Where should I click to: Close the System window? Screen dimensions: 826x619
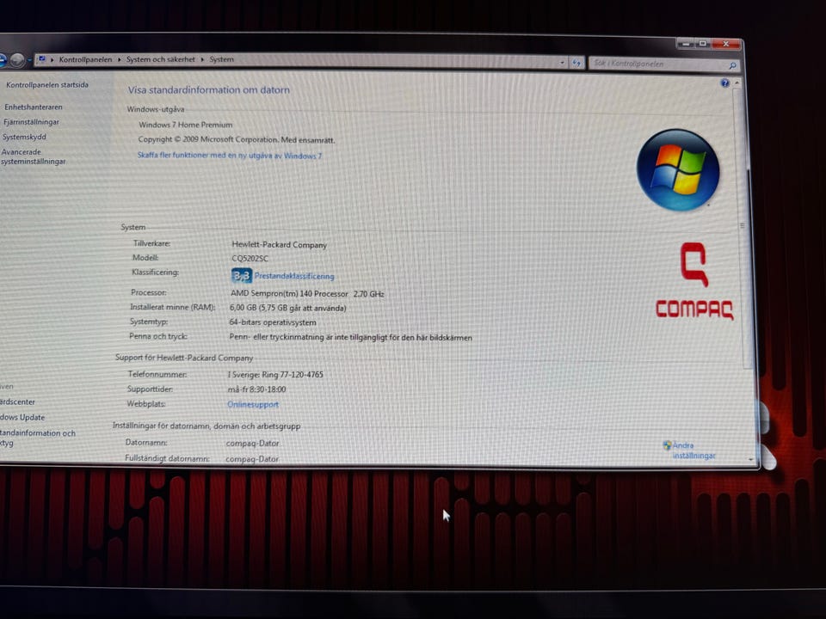(x=726, y=44)
